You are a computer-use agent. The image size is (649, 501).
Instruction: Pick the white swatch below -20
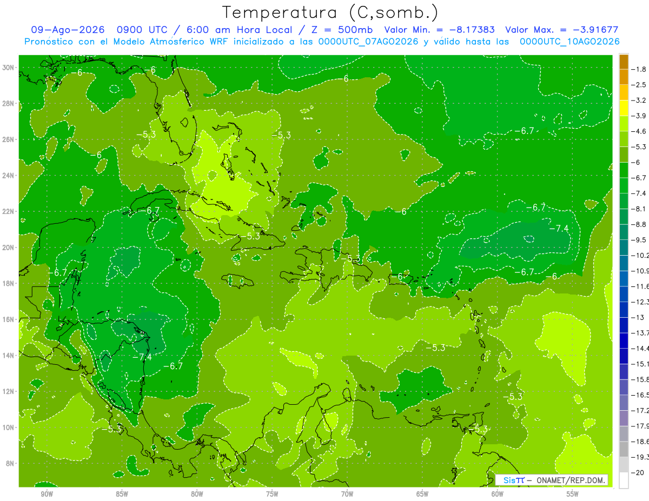tap(624, 480)
